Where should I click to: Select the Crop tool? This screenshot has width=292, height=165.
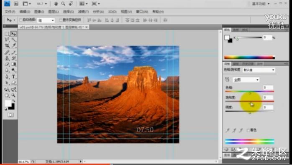(7, 45)
